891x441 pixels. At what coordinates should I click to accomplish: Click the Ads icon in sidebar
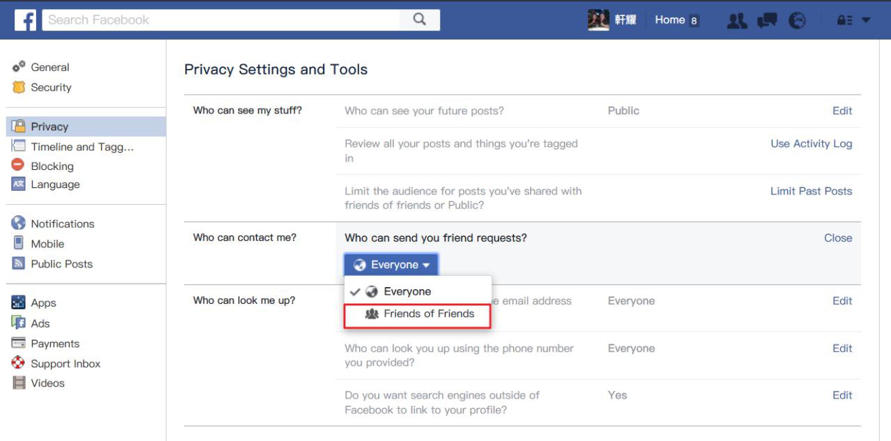point(19,323)
